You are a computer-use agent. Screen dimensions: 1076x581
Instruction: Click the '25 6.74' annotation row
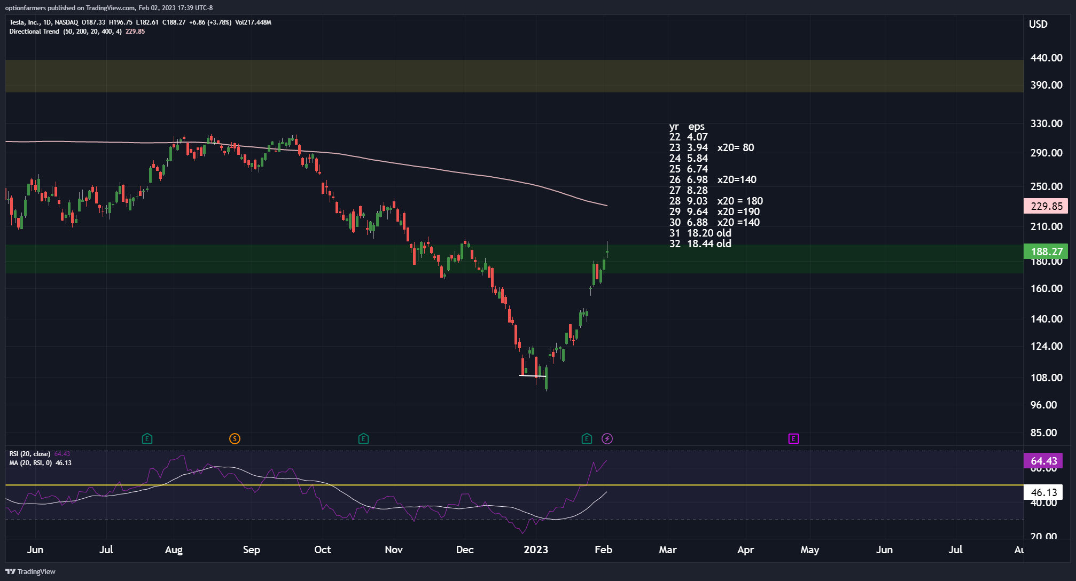[688, 169]
